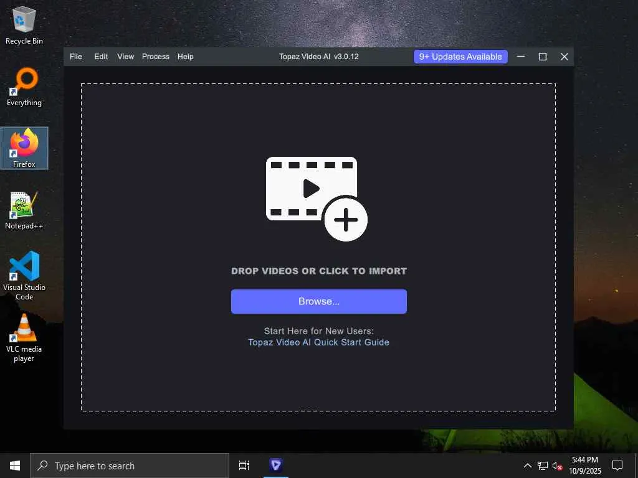This screenshot has width=638, height=478.
Task: Select the VLC media player desktop shortcut
Action: tap(24, 337)
